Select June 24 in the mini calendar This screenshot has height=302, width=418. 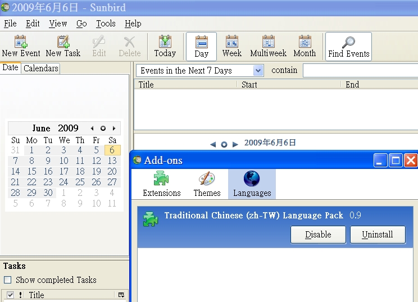coord(63,182)
